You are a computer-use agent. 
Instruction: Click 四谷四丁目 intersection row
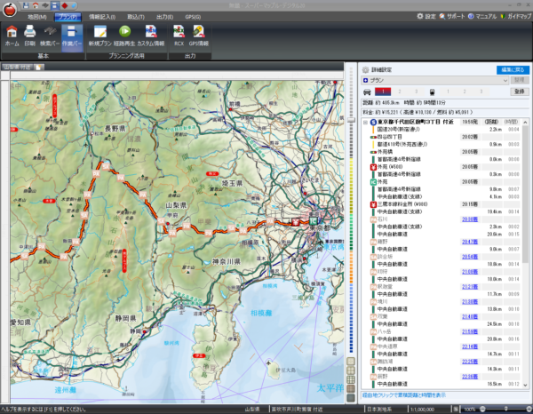(445, 137)
